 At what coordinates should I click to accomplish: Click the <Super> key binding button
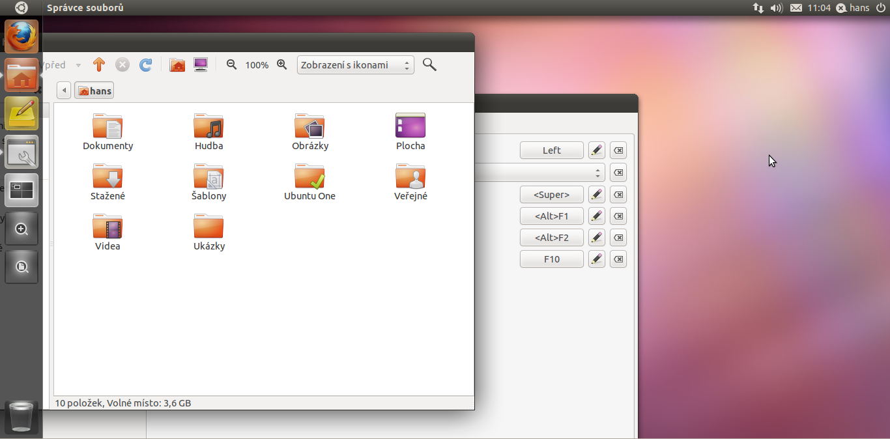coord(551,195)
